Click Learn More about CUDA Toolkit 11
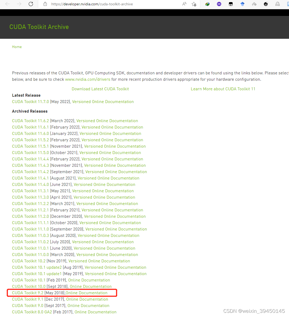The height and width of the screenshot is (316, 289). (223, 89)
